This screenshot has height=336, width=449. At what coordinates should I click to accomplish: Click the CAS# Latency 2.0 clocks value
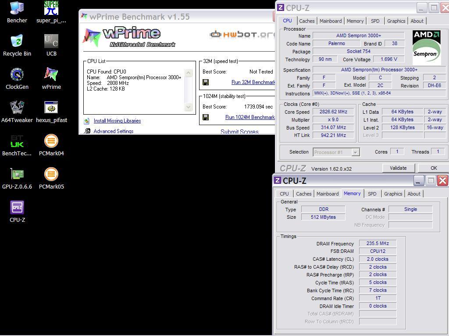tap(378, 259)
